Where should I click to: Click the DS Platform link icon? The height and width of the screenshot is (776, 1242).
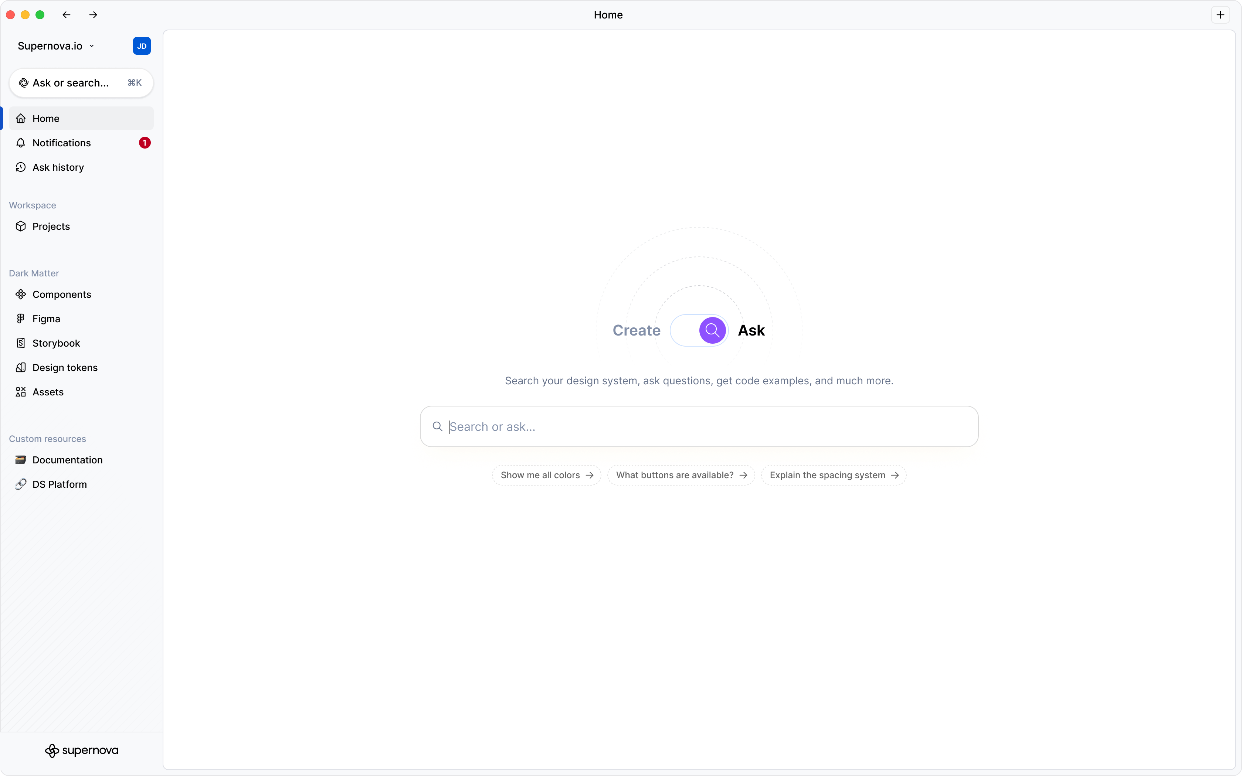point(21,484)
